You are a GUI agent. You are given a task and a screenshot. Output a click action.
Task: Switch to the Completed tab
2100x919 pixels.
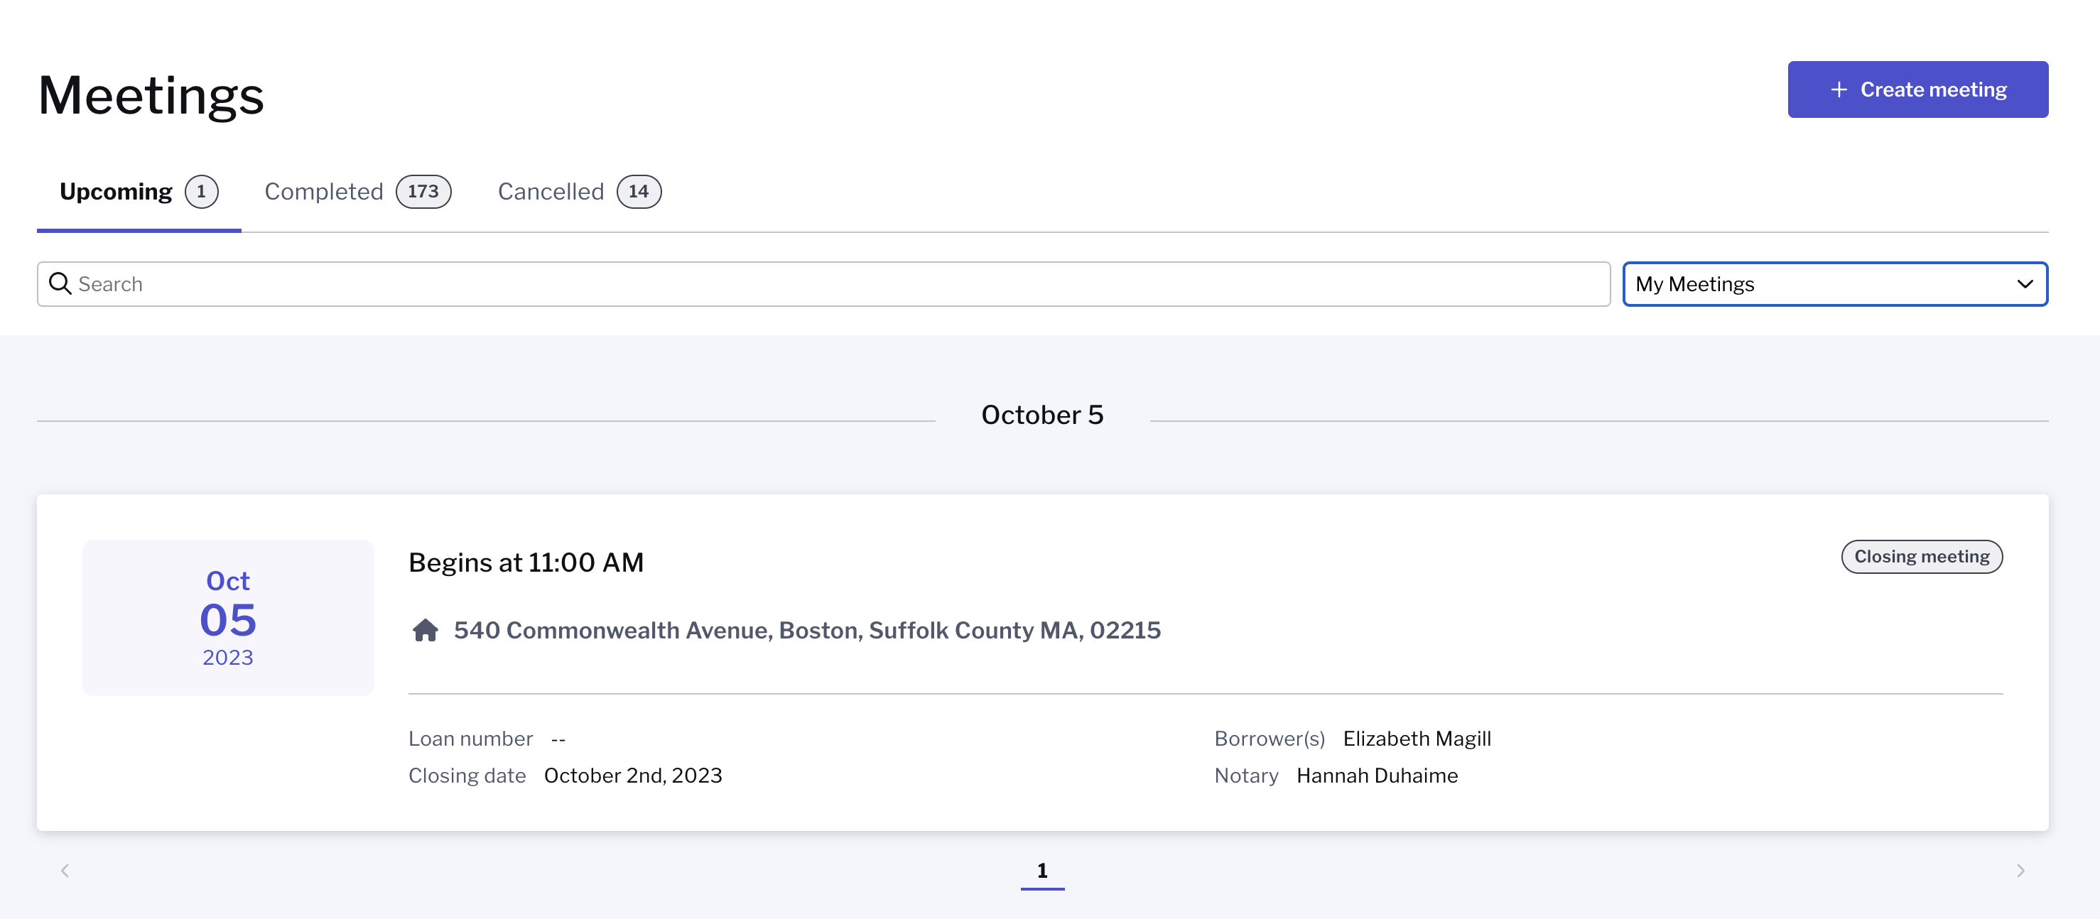click(x=357, y=192)
